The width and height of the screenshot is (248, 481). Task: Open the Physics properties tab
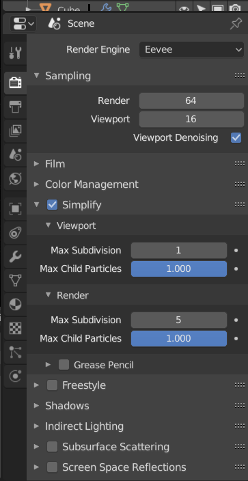(x=15, y=376)
